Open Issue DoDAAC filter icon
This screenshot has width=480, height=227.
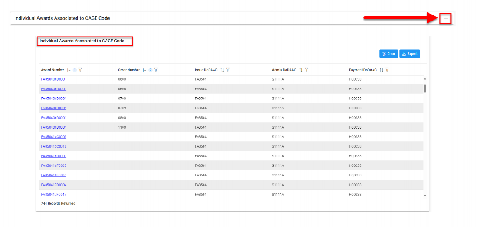[x=228, y=70]
